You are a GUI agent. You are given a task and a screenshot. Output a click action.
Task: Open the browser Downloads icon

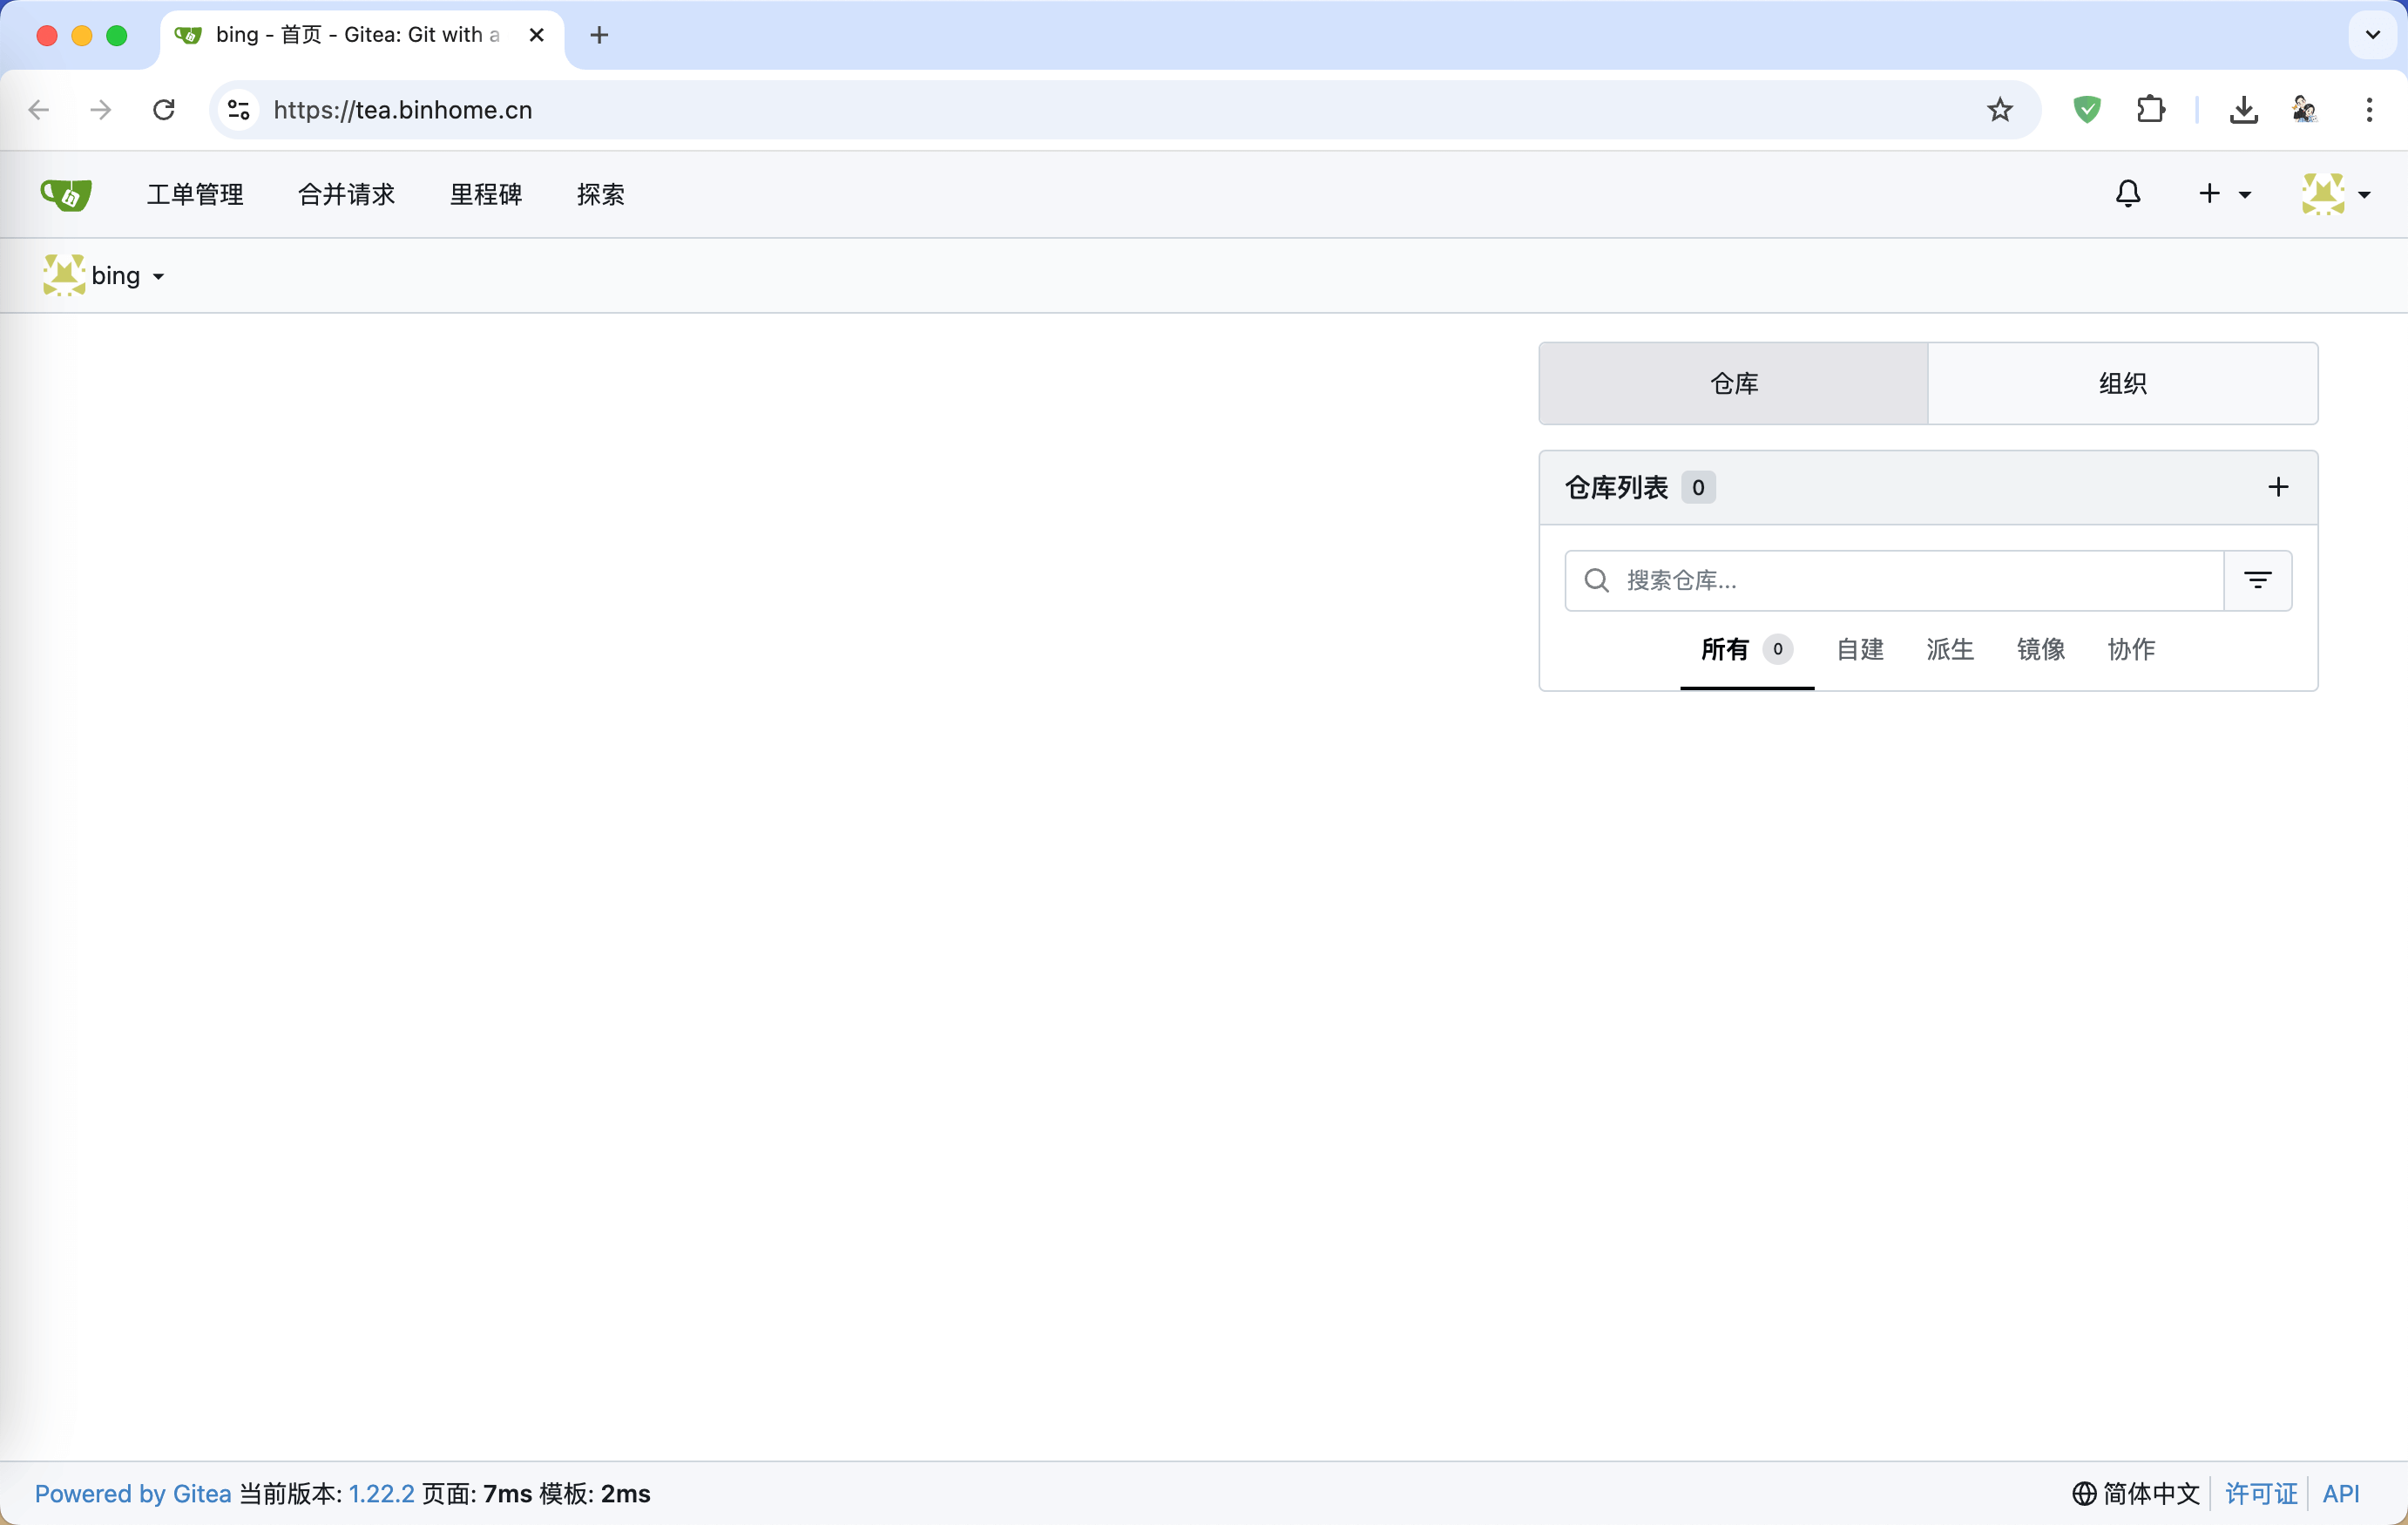(x=2244, y=110)
